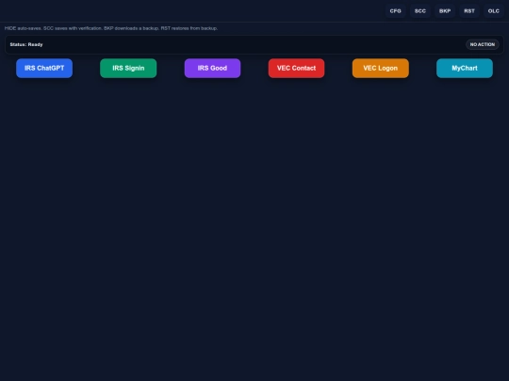509x381 pixels.
Task: Restore from backup using RST
Action: tap(469, 11)
